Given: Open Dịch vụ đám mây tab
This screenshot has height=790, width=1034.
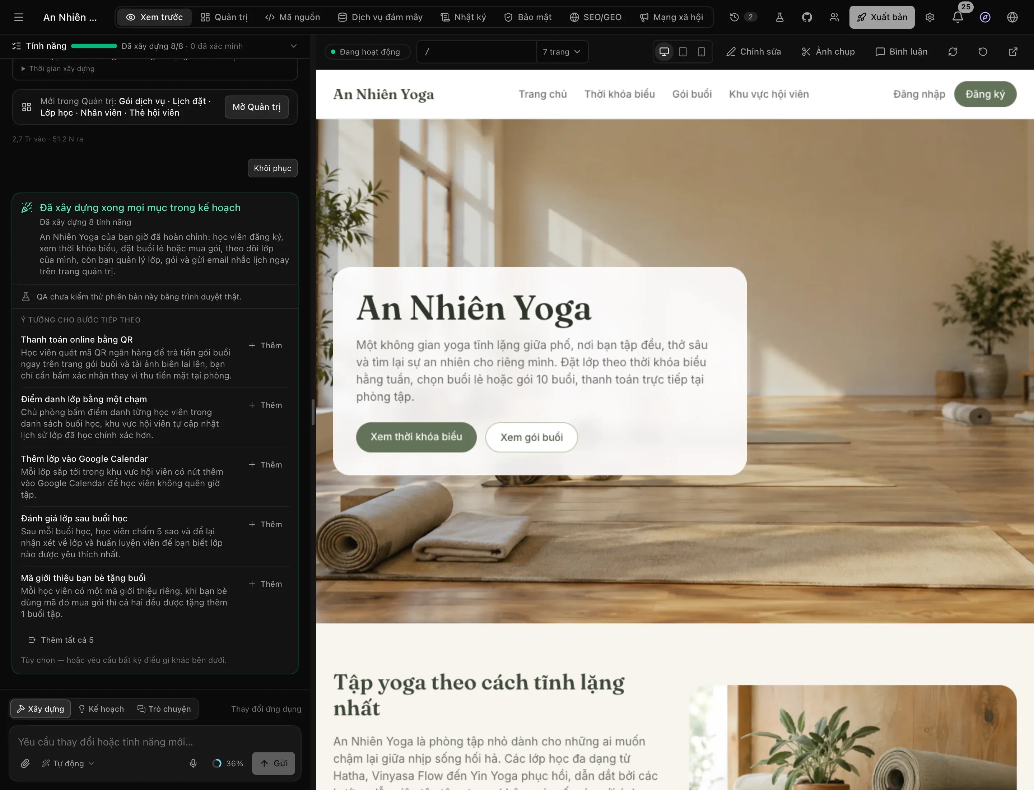Looking at the screenshot, I should [381, 17].
